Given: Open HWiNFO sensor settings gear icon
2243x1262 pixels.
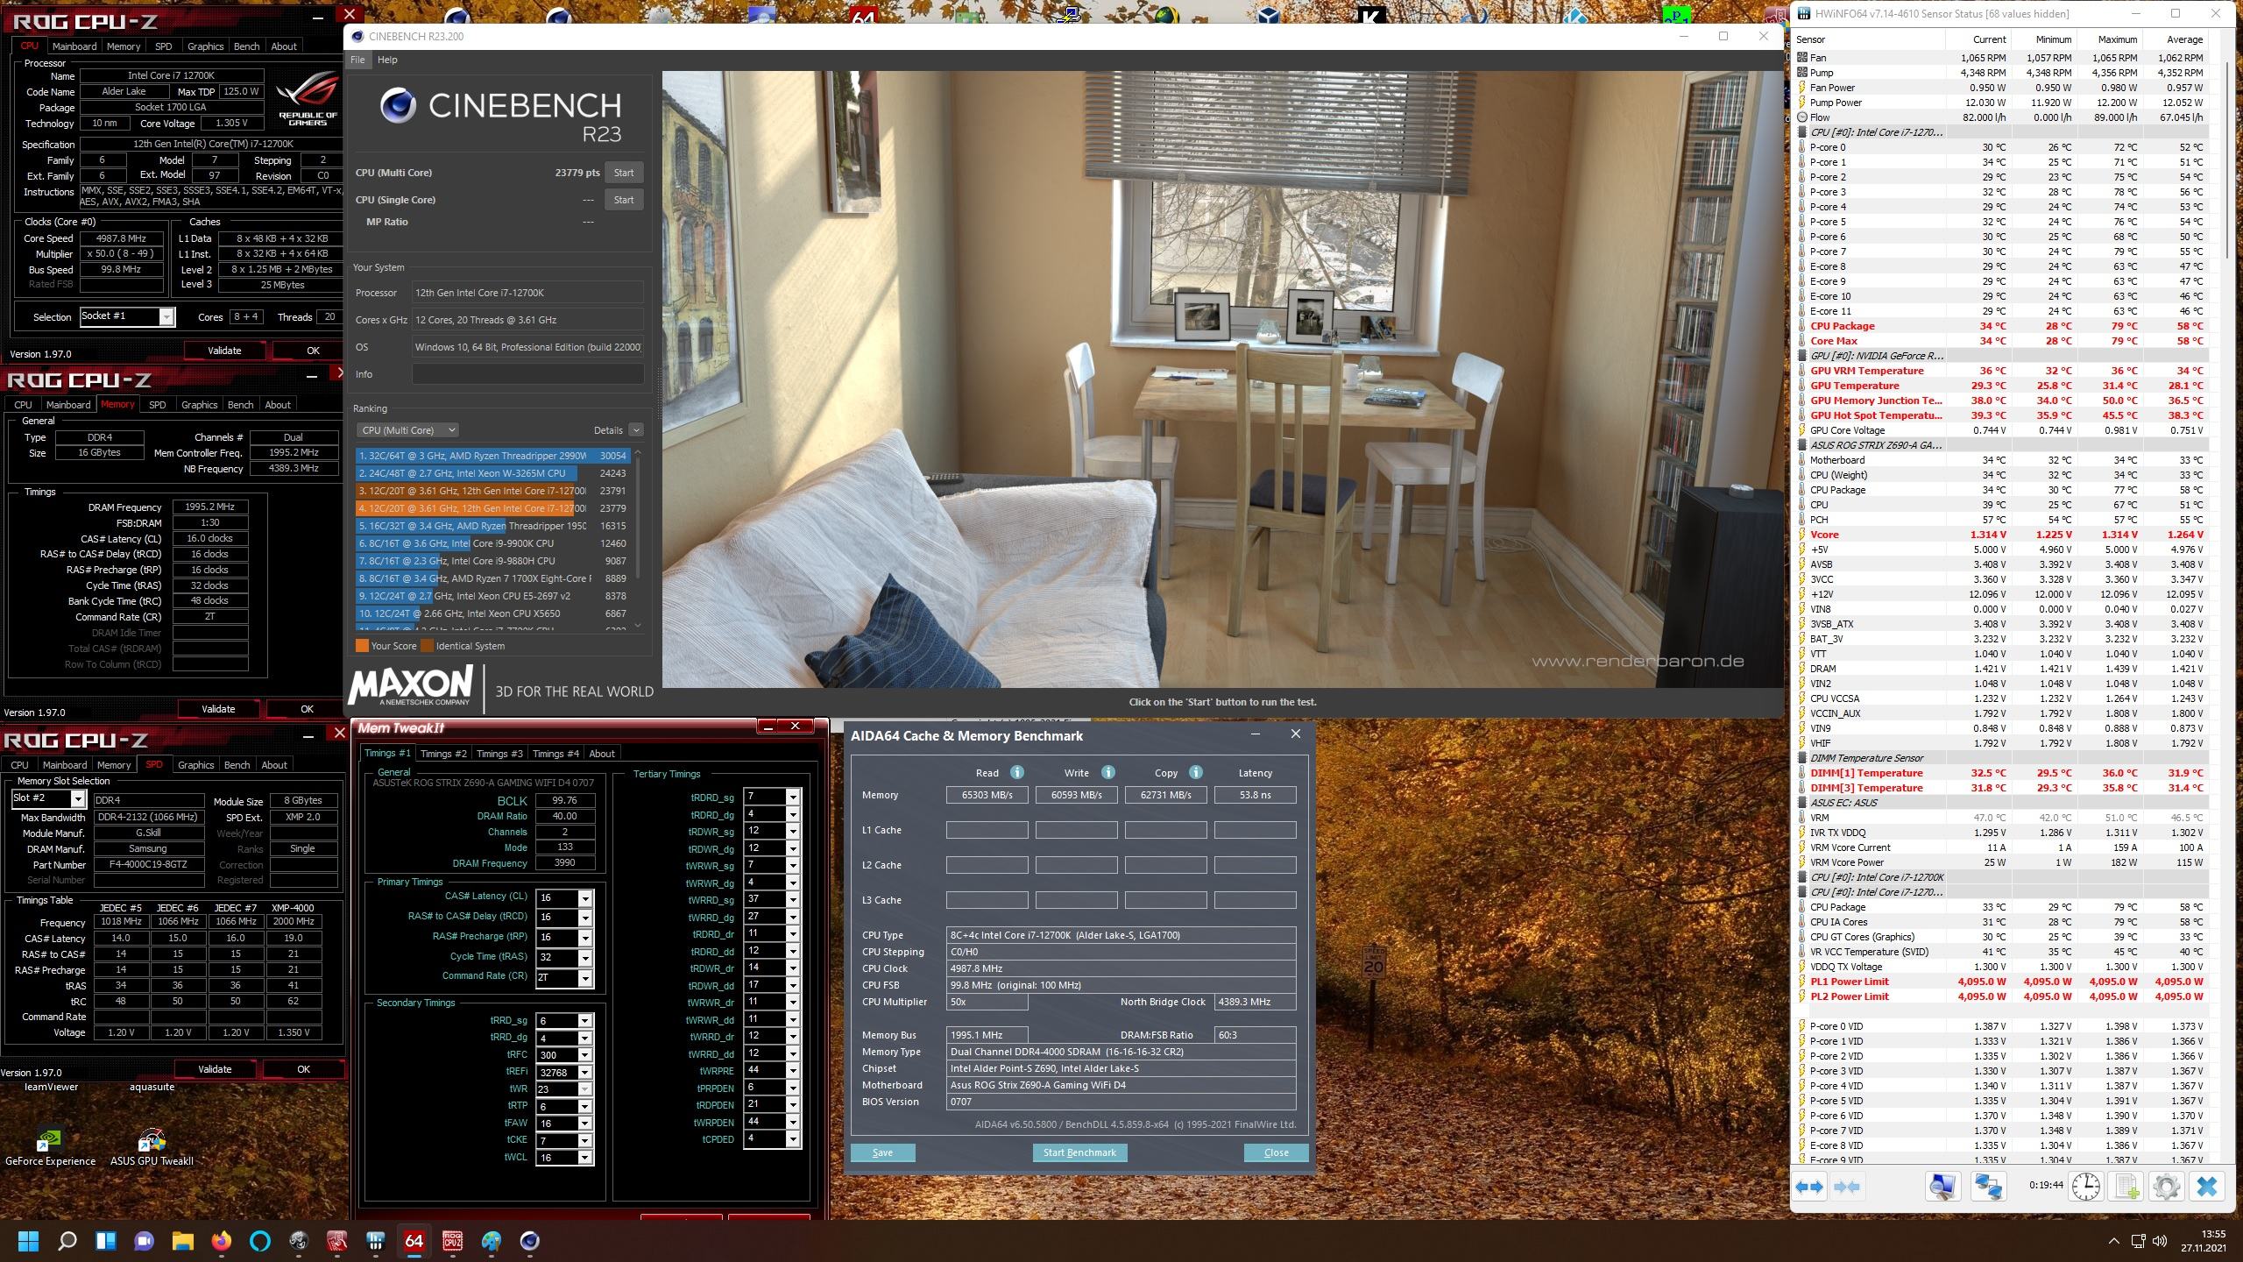Looking at the screenshot, I should pyautogui.click(x=2167, y=1187).
